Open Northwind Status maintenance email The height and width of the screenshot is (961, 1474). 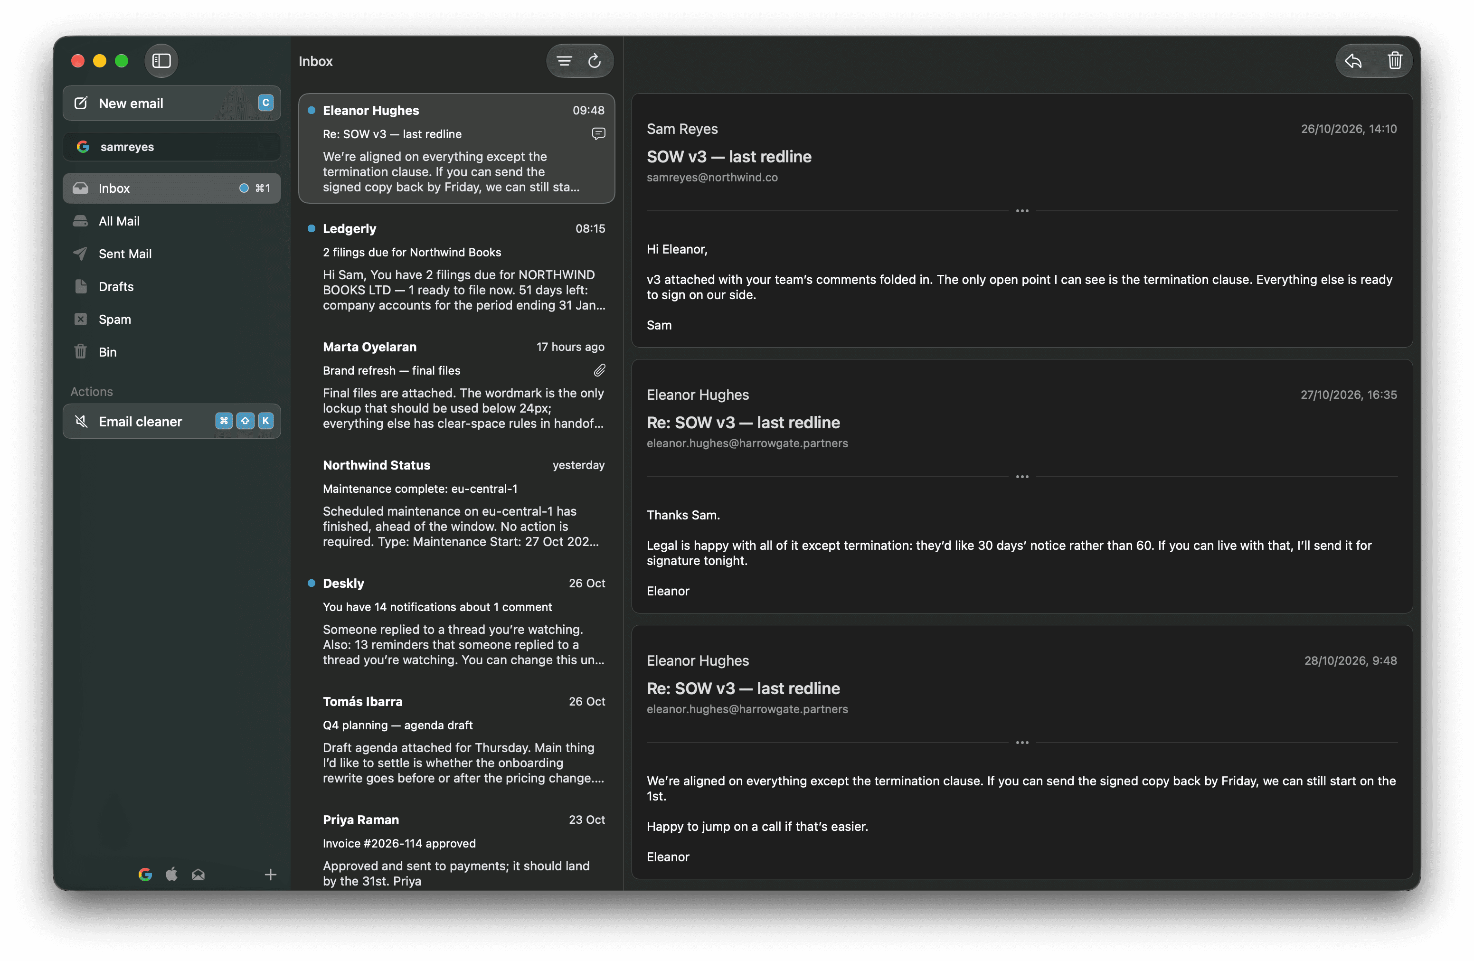tap(456, 503)
